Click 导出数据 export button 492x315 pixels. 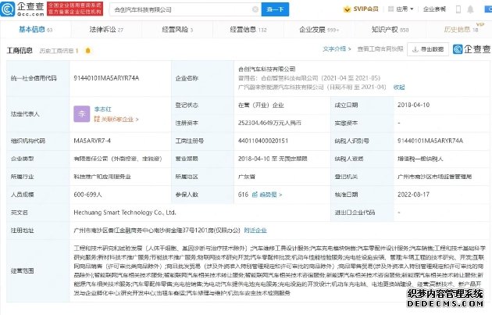coord(428,49)
